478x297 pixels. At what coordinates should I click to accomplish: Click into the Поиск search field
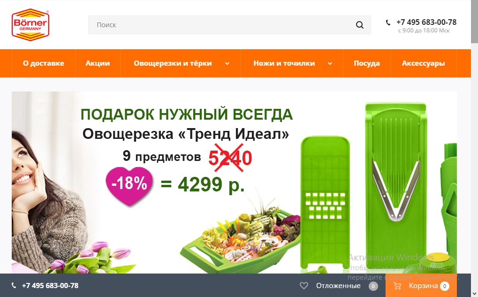coord(222,25)
